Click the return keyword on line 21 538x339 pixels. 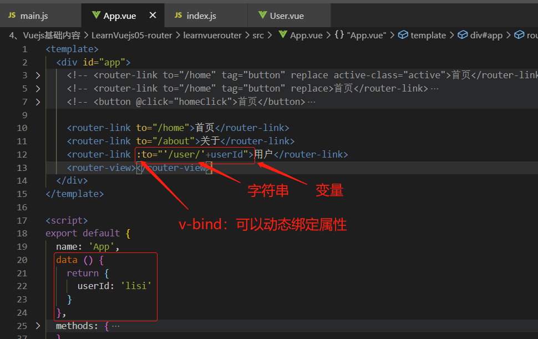(83, 273)
